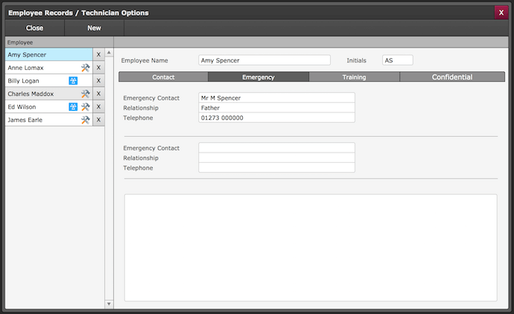Click the tools icon on Charles Maddox row
The image size is (514, 314).
point(85,94)
